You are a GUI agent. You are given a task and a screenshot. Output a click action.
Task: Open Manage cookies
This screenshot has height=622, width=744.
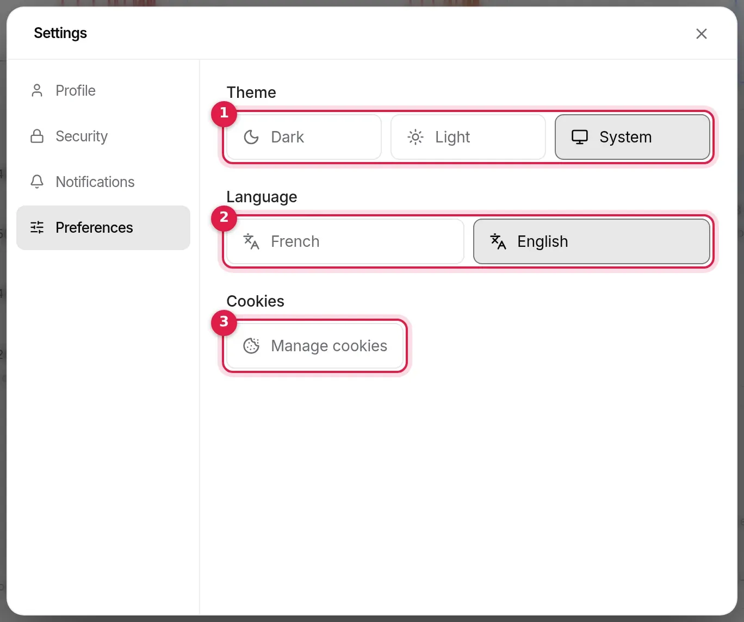click(x=315, y=346)
